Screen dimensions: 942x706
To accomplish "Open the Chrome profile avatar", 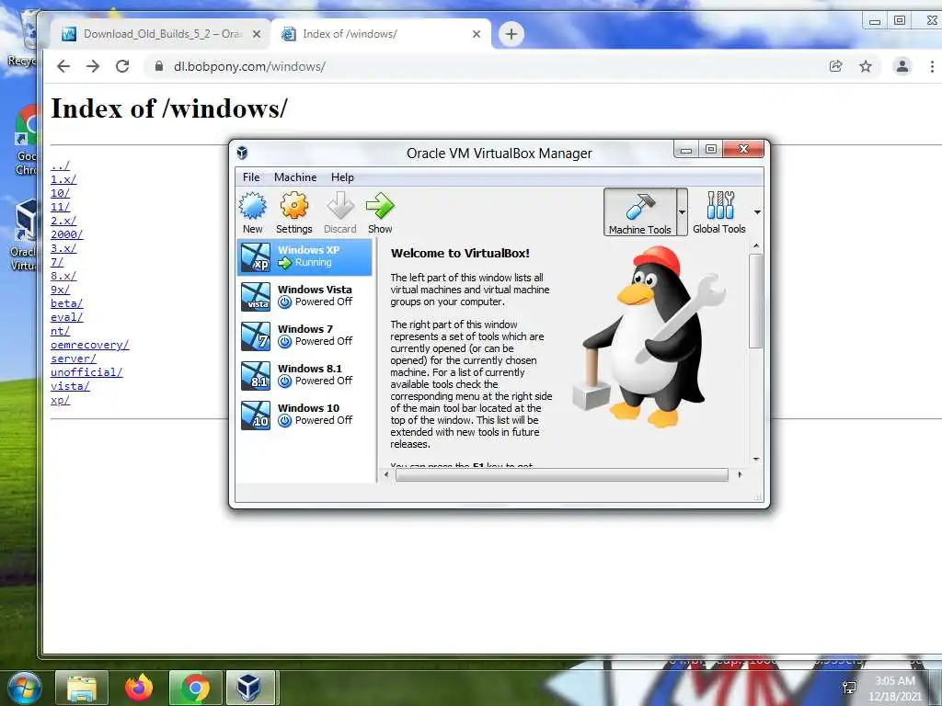I will [x=902, y=66].
